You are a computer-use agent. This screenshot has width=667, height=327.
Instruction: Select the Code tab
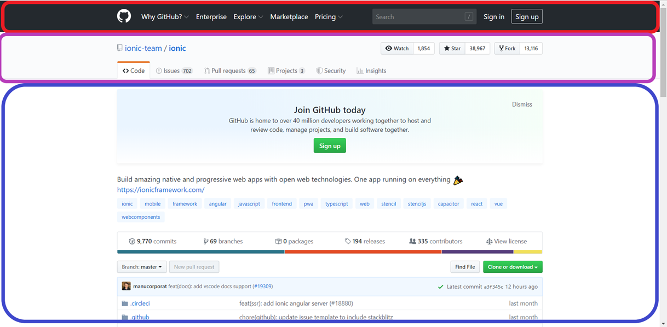(134, 71)
